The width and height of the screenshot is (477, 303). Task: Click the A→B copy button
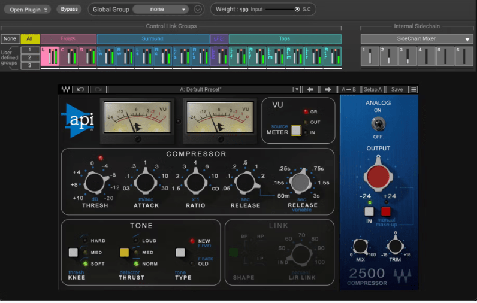tap(349, 89)
